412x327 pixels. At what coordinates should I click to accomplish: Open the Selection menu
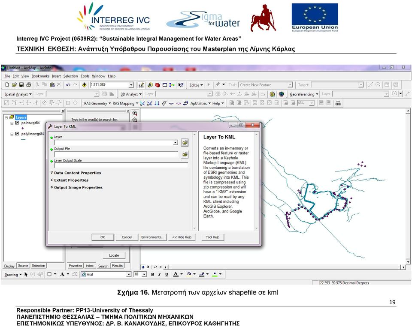(70, 76)
